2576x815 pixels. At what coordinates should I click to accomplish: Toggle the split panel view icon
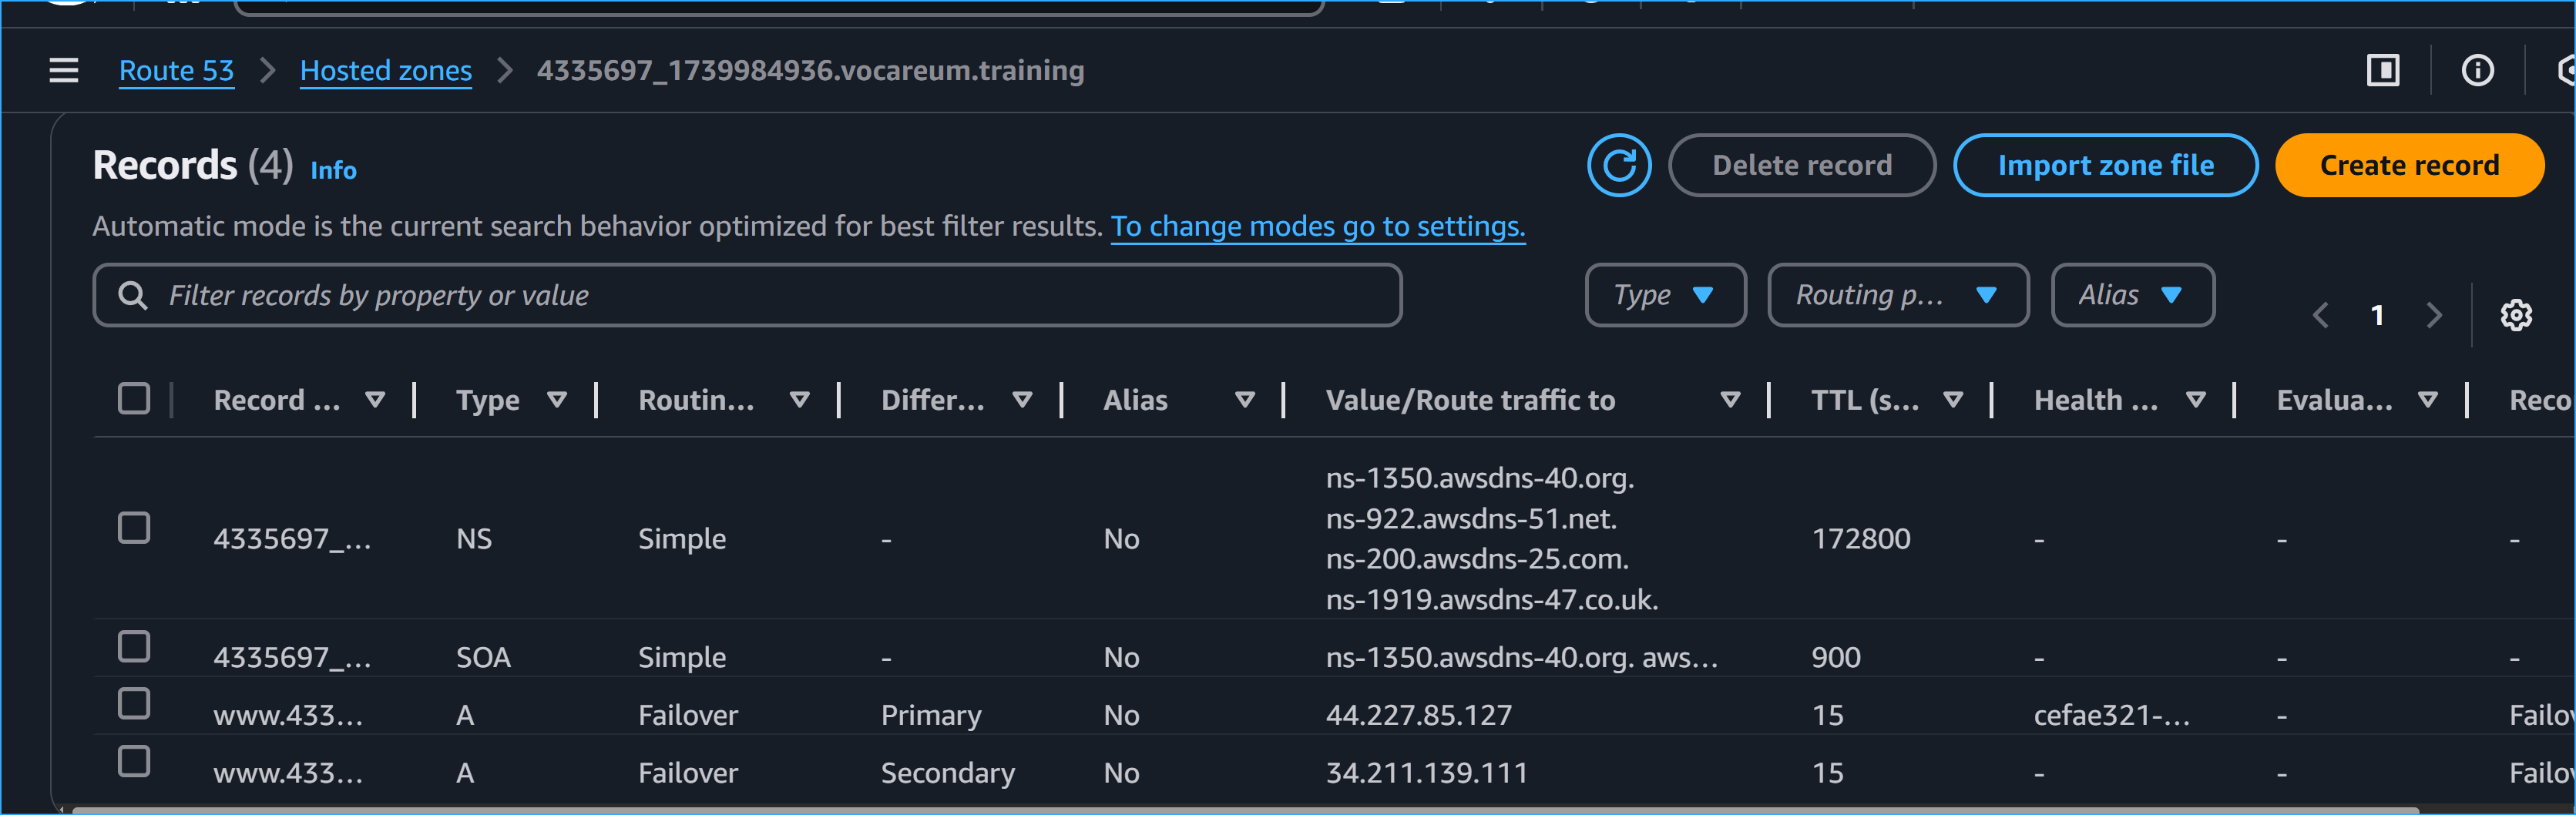coord(2382,70)
